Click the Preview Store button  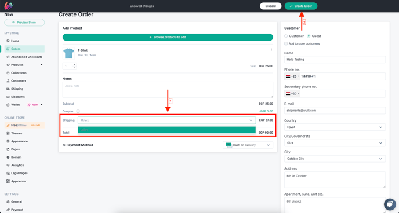(24, 23)
